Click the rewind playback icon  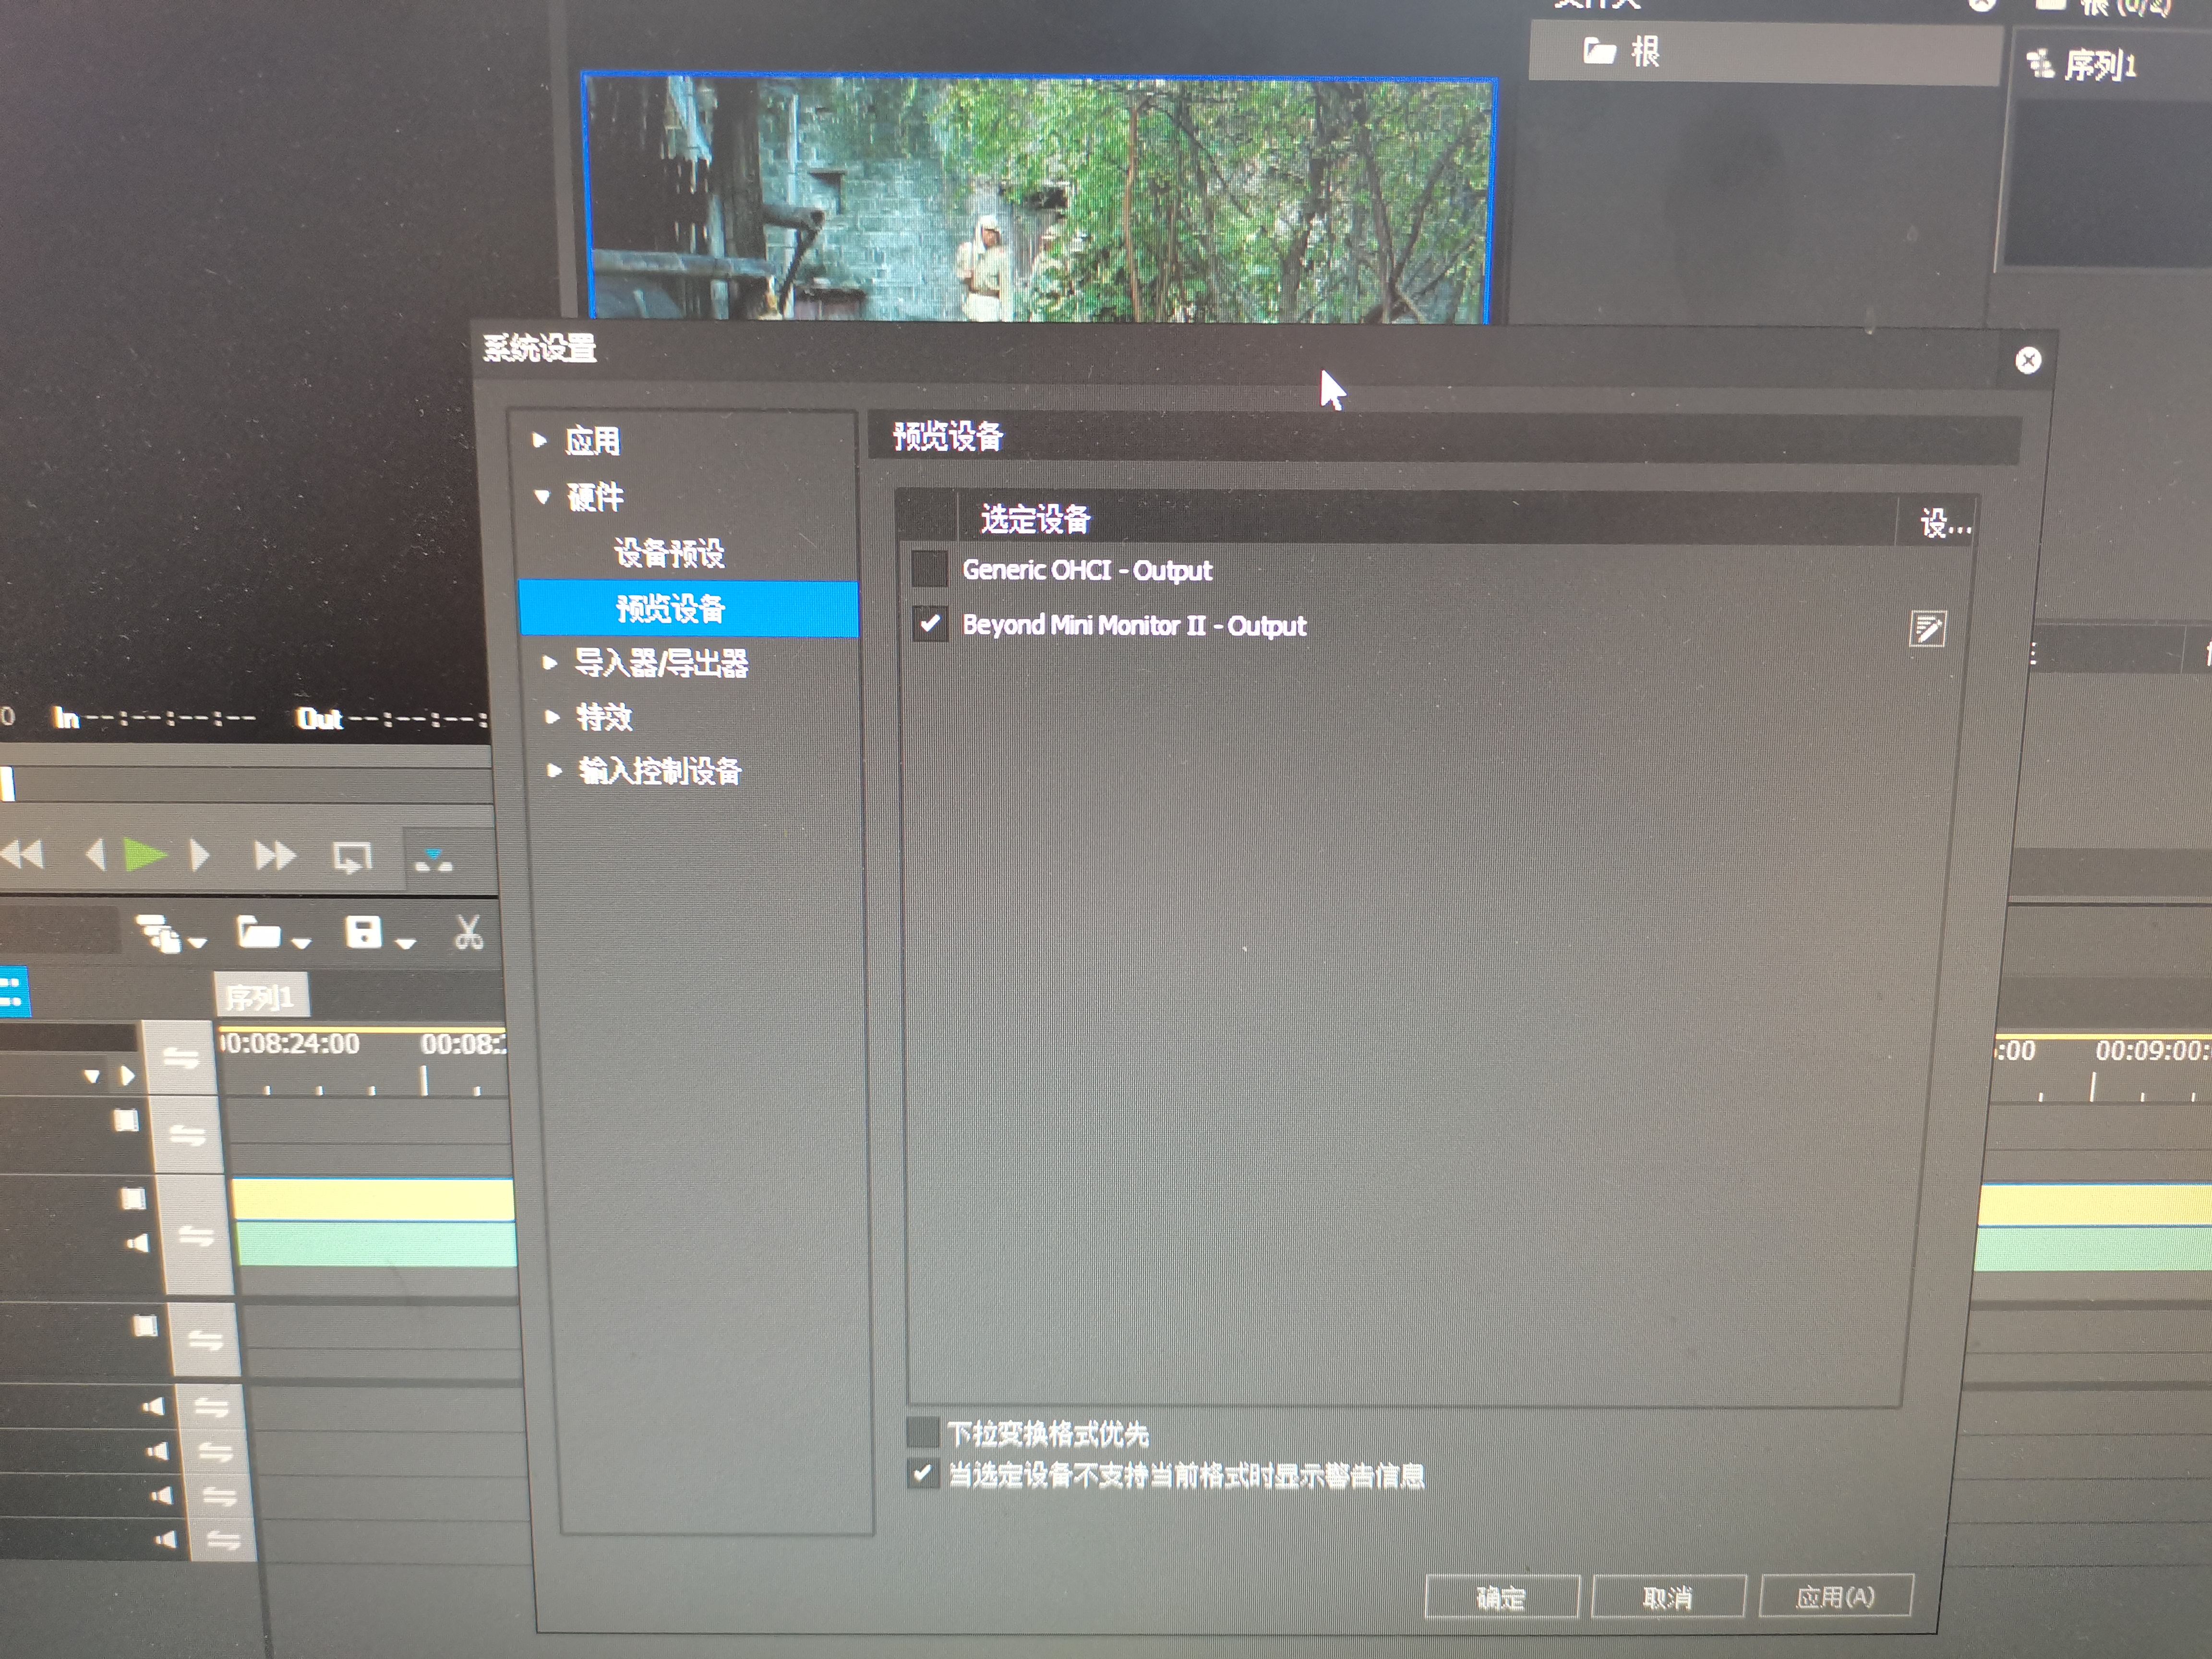pyautogui.click(x=23, y=855)
